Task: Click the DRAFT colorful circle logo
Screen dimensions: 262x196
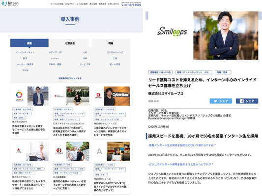Action: click(19, 96)
